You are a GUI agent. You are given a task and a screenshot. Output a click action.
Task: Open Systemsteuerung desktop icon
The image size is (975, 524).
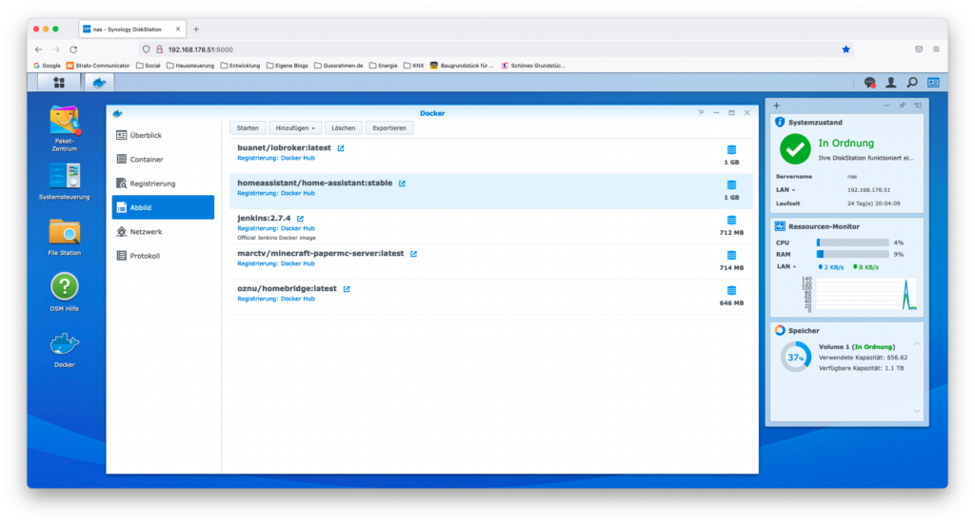(x=65, y=182)
